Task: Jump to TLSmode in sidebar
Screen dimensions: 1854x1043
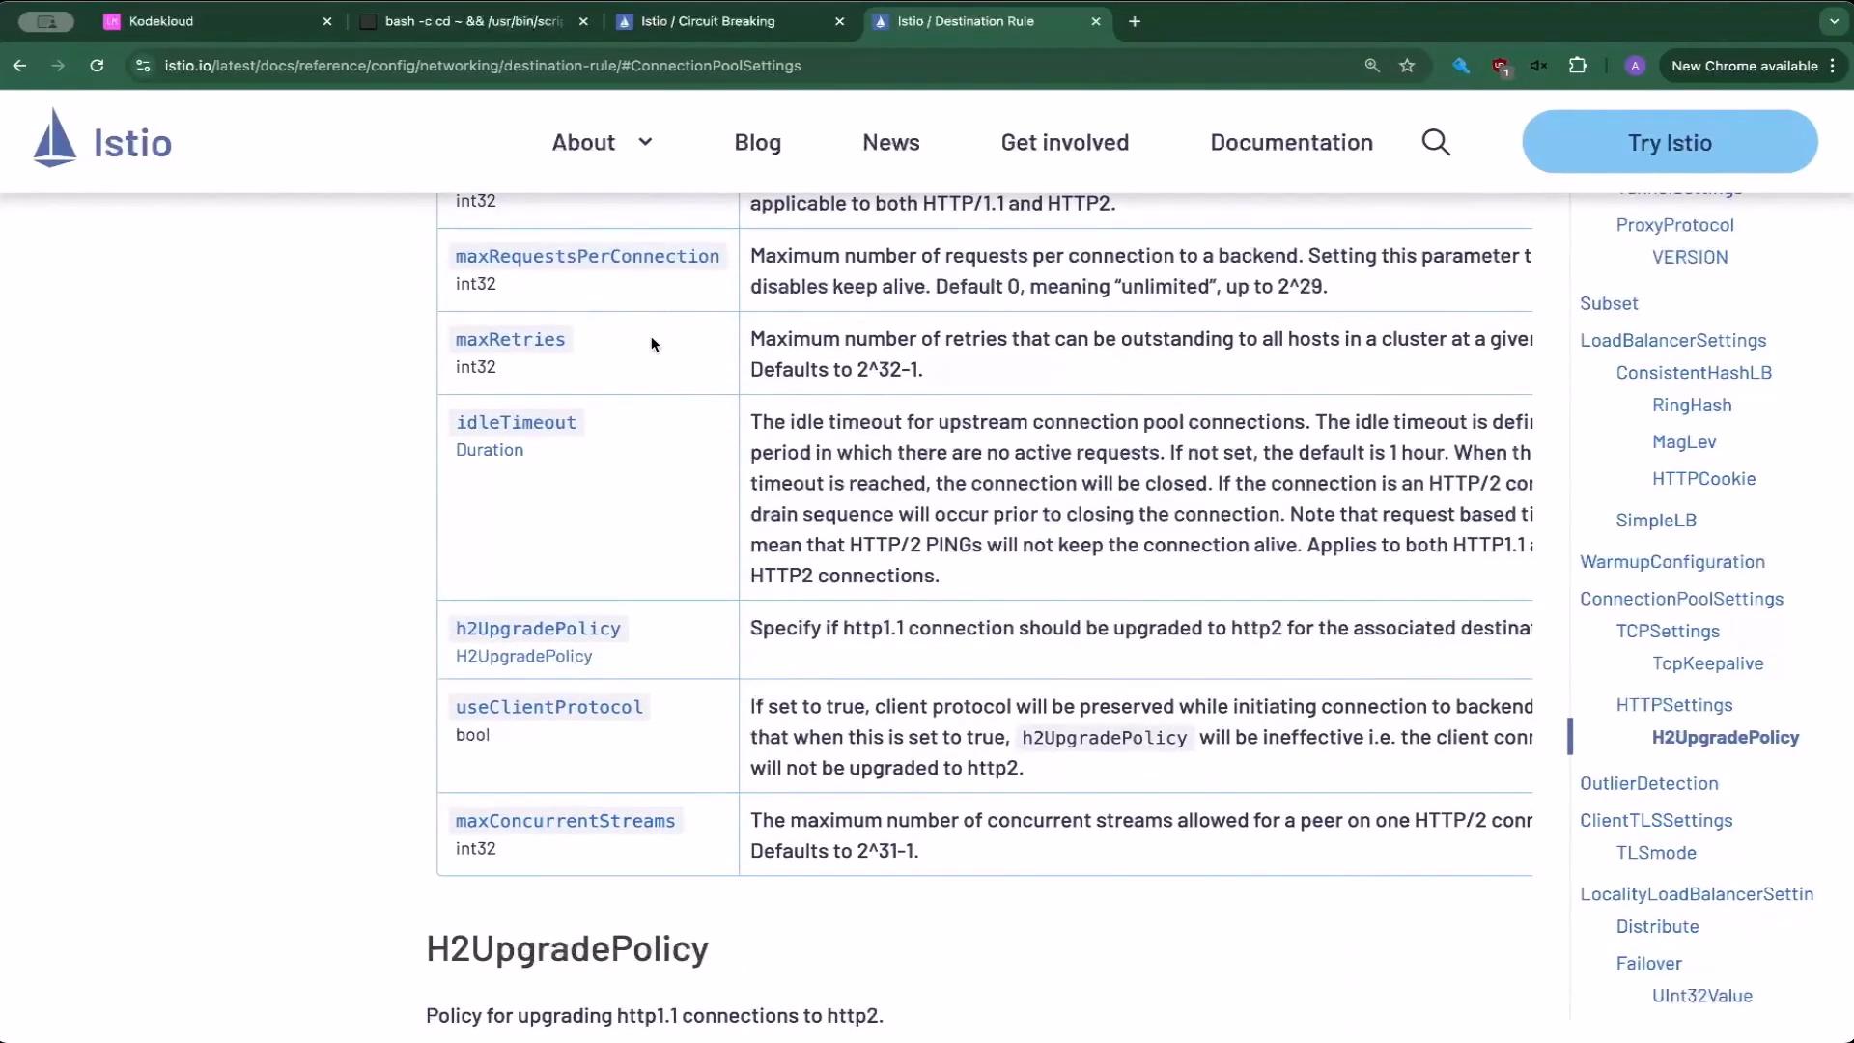Action: (x=1656, y=853)
